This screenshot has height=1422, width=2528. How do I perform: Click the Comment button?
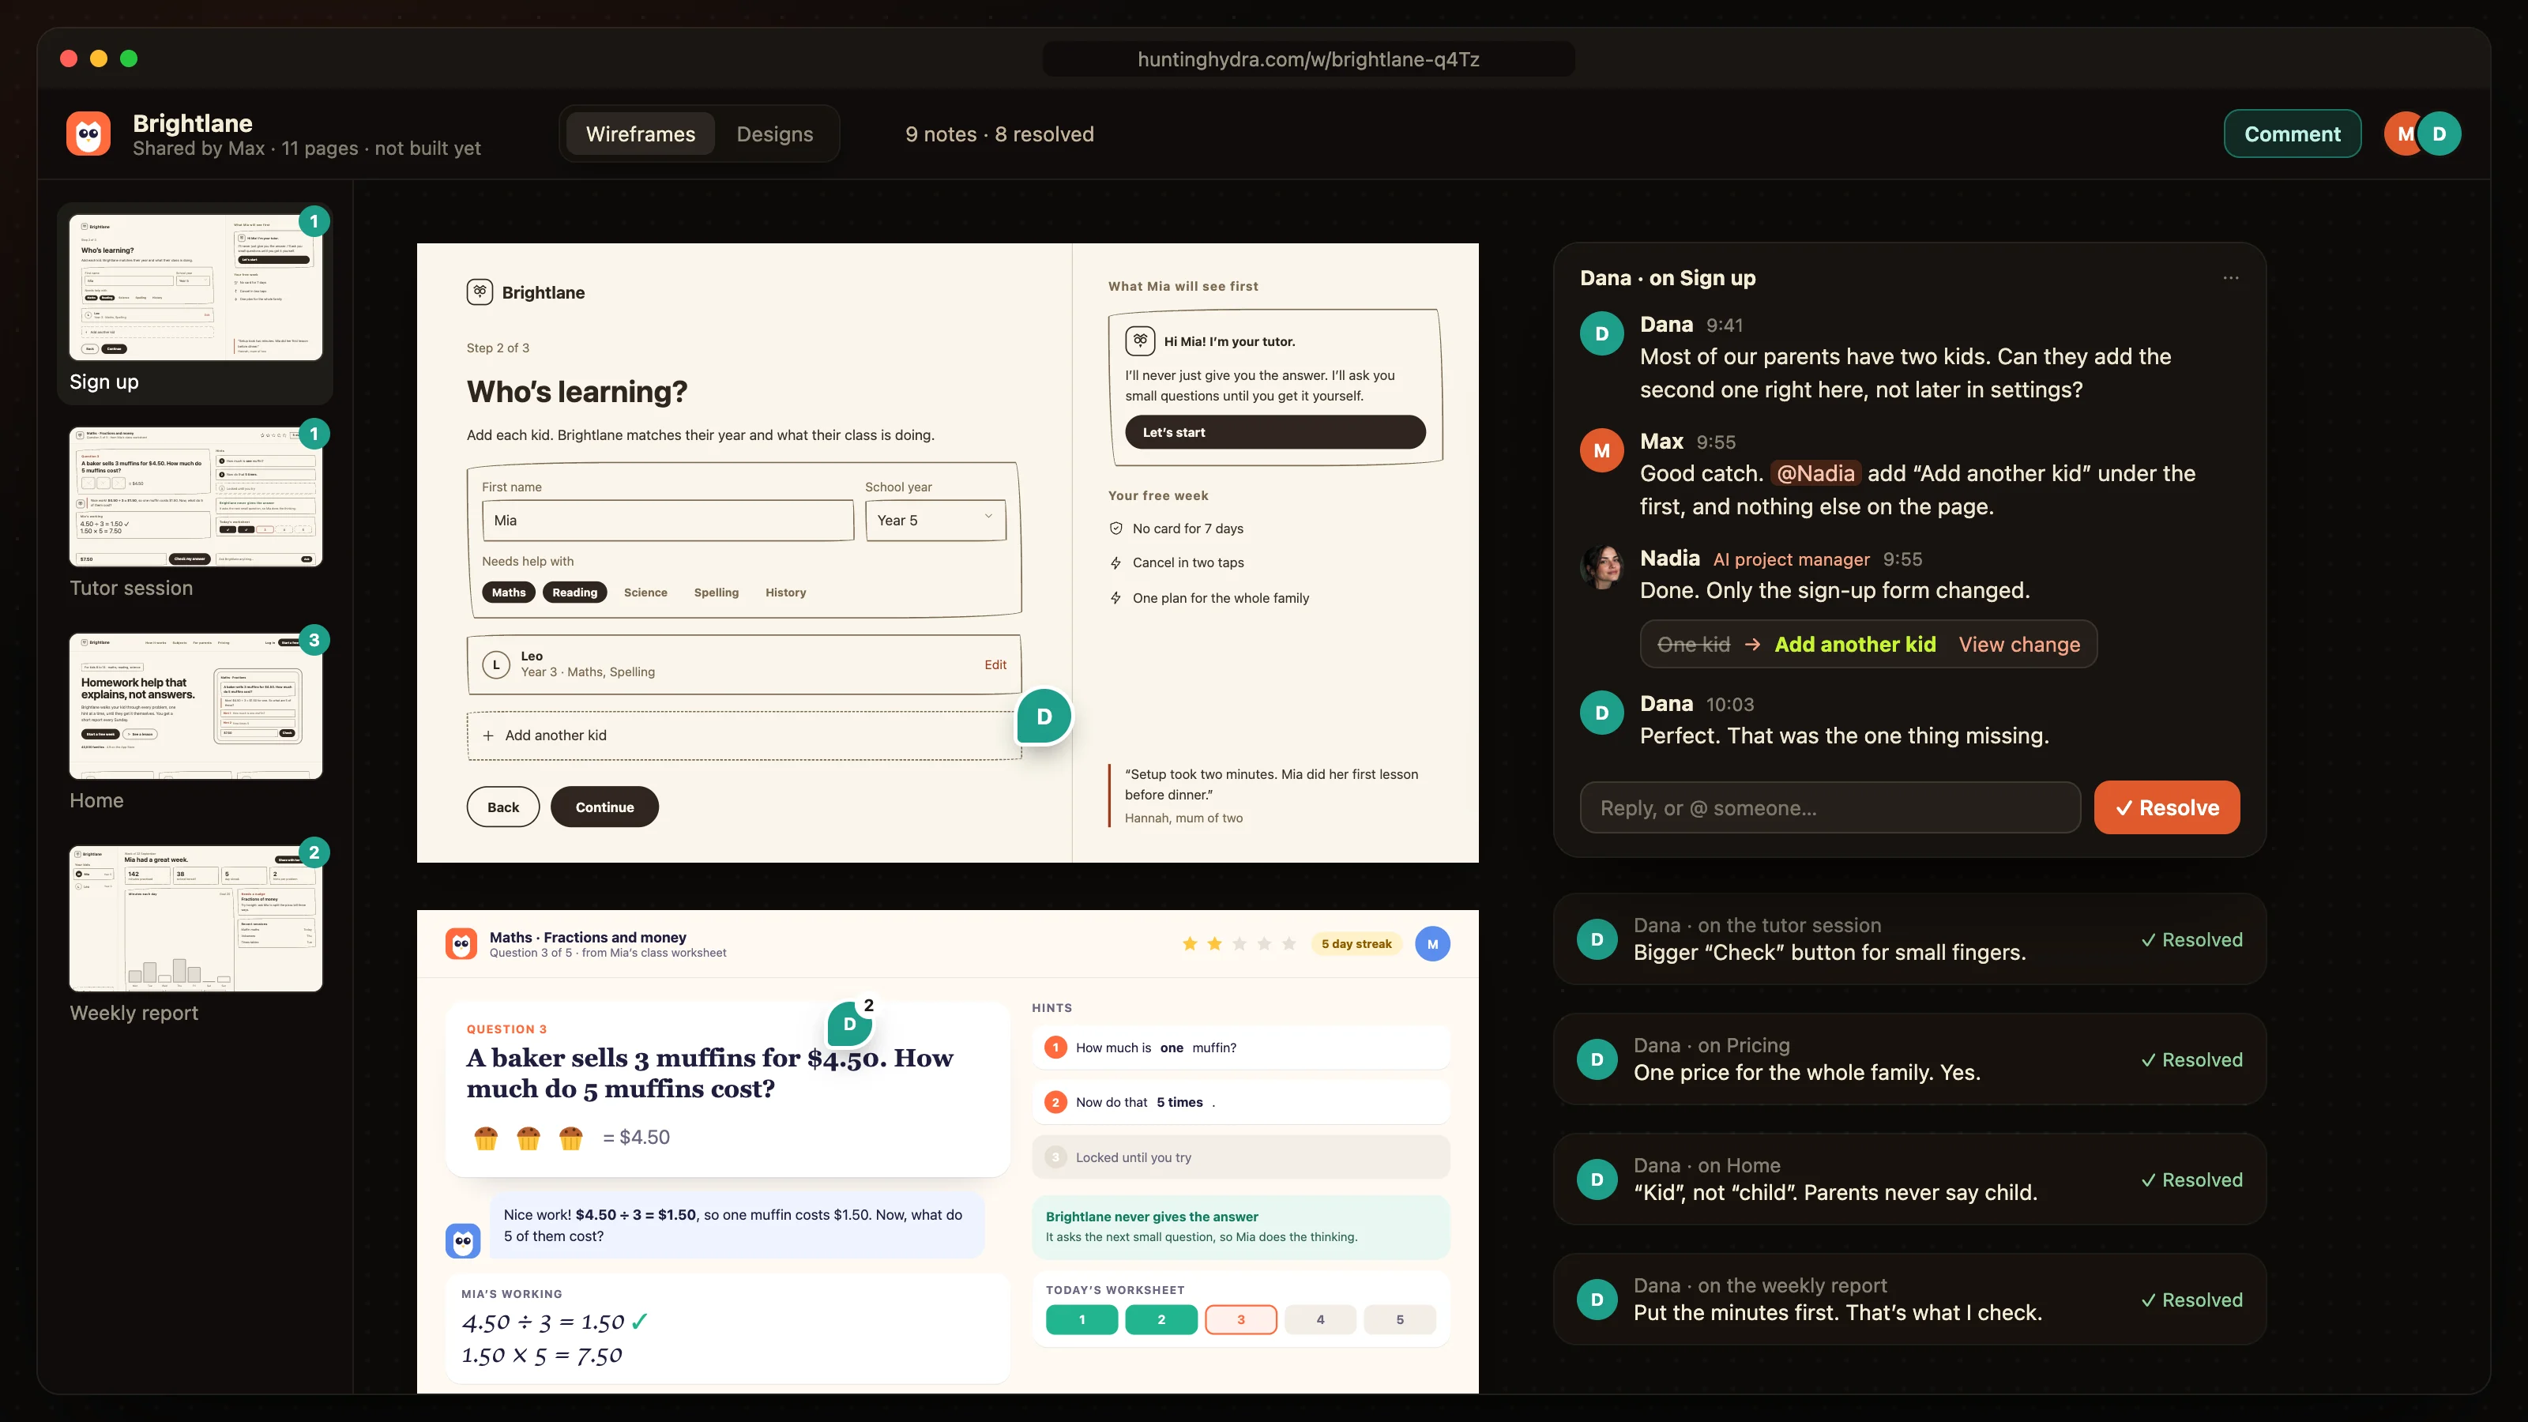[2292, 134]
